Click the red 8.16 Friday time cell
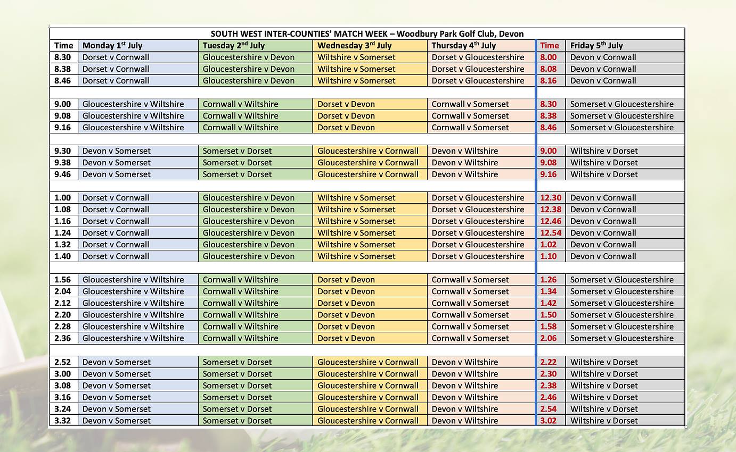736x452 pixels. pos(551,80)
